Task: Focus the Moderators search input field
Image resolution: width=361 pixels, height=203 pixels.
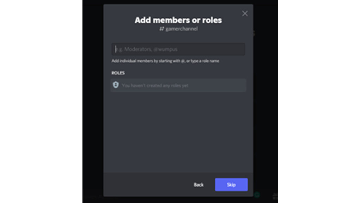Action: coord(178,49)
